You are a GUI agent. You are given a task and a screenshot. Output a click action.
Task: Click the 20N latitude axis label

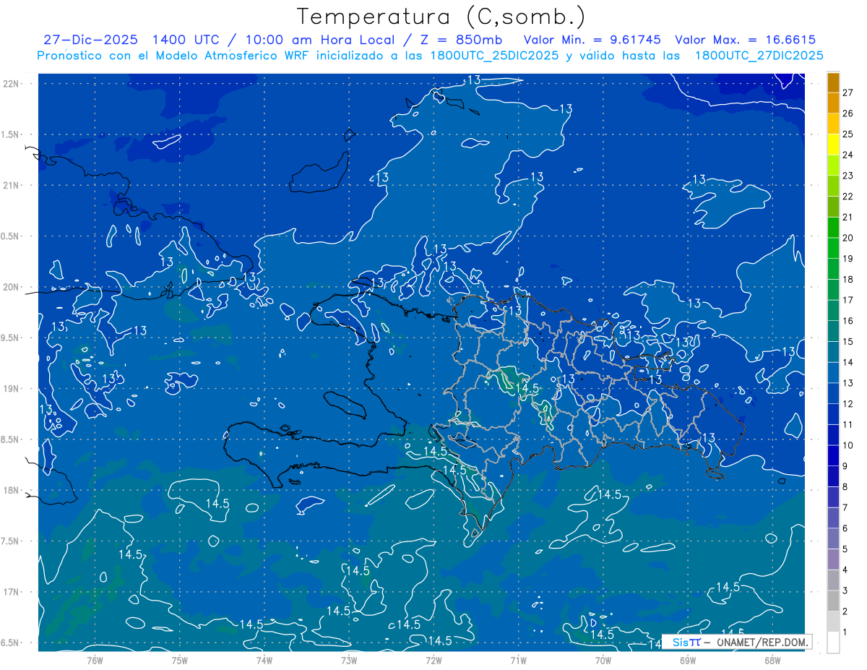[x=11, y=287]
